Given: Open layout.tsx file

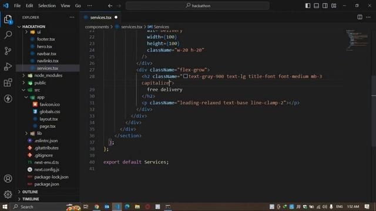Looking at the screenshot, I should (x=48, y=119).
